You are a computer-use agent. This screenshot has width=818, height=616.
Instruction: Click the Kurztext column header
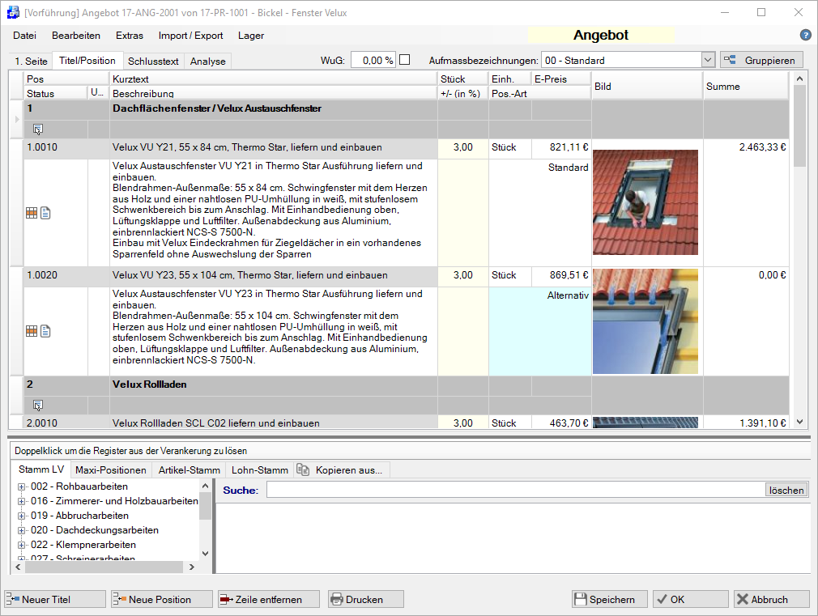pyautogui.click(x=274, y=79)
